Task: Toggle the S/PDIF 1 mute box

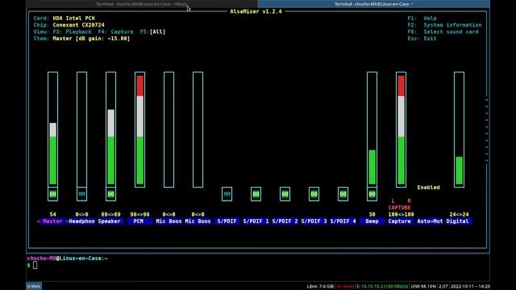Action: point(256,194)
